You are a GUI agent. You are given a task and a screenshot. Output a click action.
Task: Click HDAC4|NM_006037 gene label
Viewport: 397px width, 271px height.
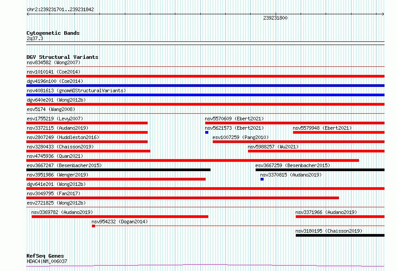pyautogui.click(x=47, y=261)
